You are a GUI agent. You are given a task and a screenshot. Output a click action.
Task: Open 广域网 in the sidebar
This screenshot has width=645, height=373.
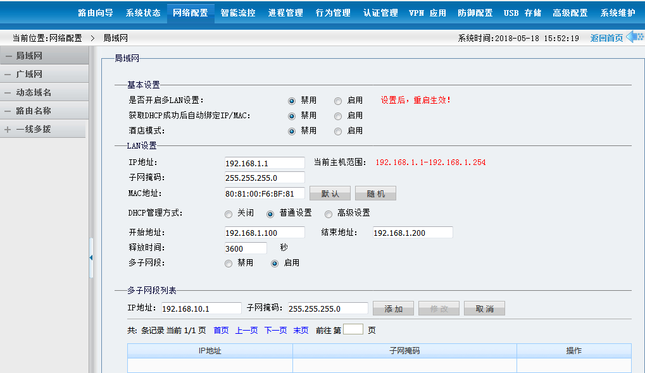pyautogui.click(x=44, y=74)
